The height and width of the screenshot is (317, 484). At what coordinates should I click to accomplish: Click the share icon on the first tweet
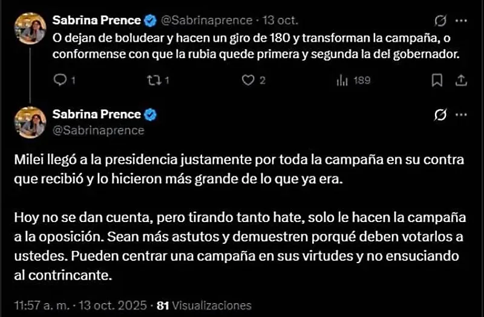coord(460,80)
